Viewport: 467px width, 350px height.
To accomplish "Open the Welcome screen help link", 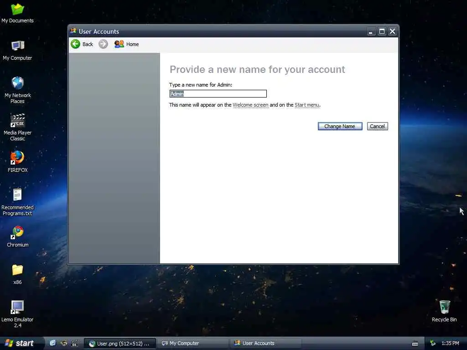I will [250, 105].
